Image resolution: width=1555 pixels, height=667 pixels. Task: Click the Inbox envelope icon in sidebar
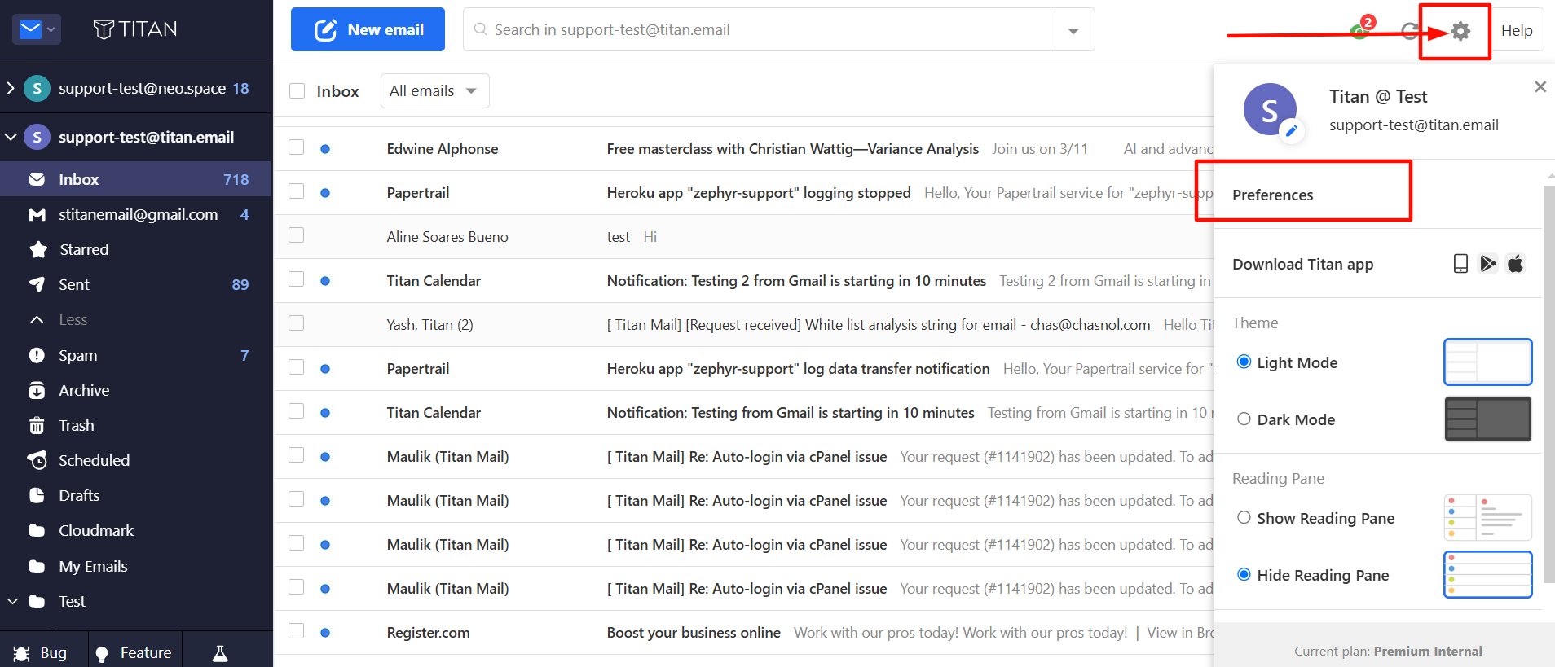37,179
